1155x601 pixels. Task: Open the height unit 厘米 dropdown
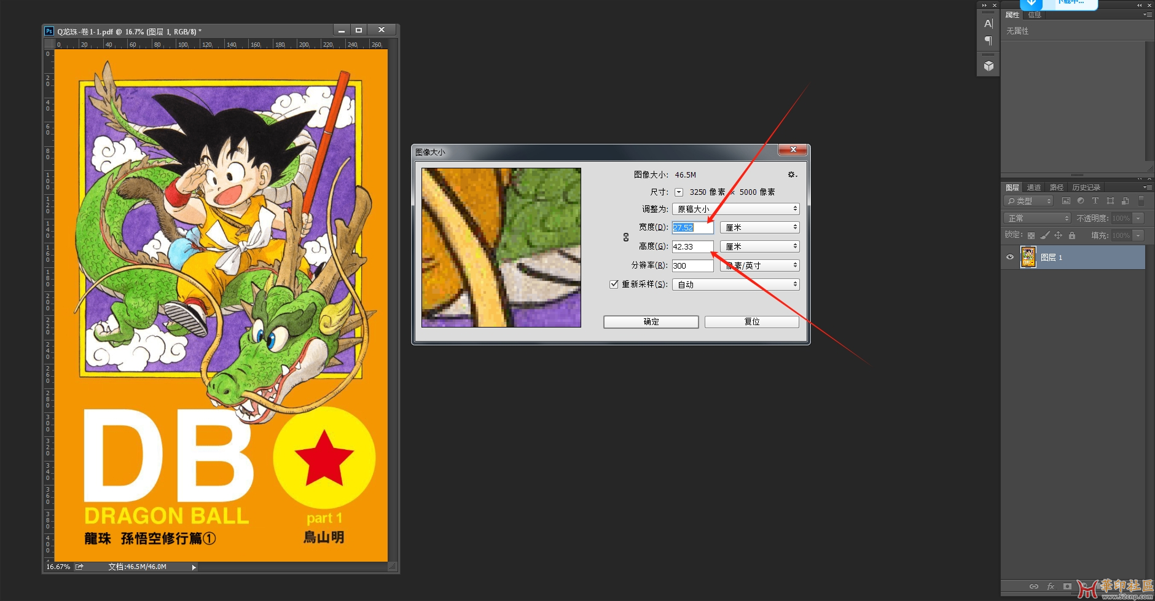pyautogui.click(x=759, y=246)
